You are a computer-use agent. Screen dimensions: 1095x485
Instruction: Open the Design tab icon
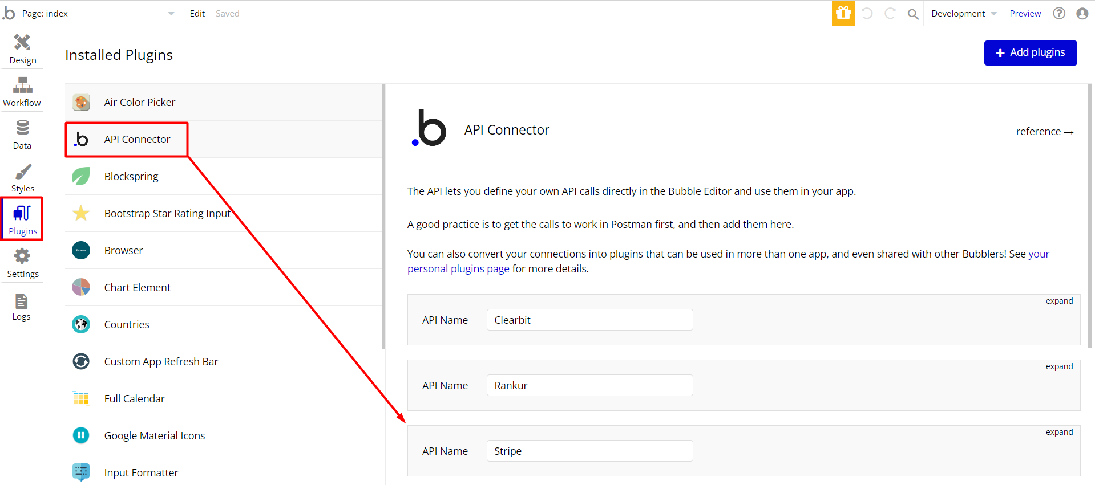[x=22, y=42]
